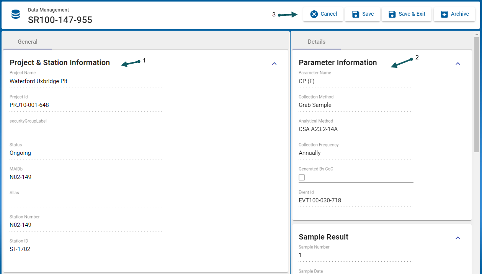The image size is (482, 274).
Task: Collapse the Sample Result section
Action: click(457, 238)
